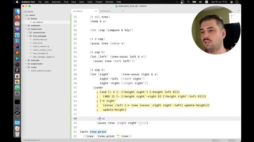This screenshot has height=142, width=254.
Task: Click the :else keyword on line 48
Action: (x=101, y=118)
